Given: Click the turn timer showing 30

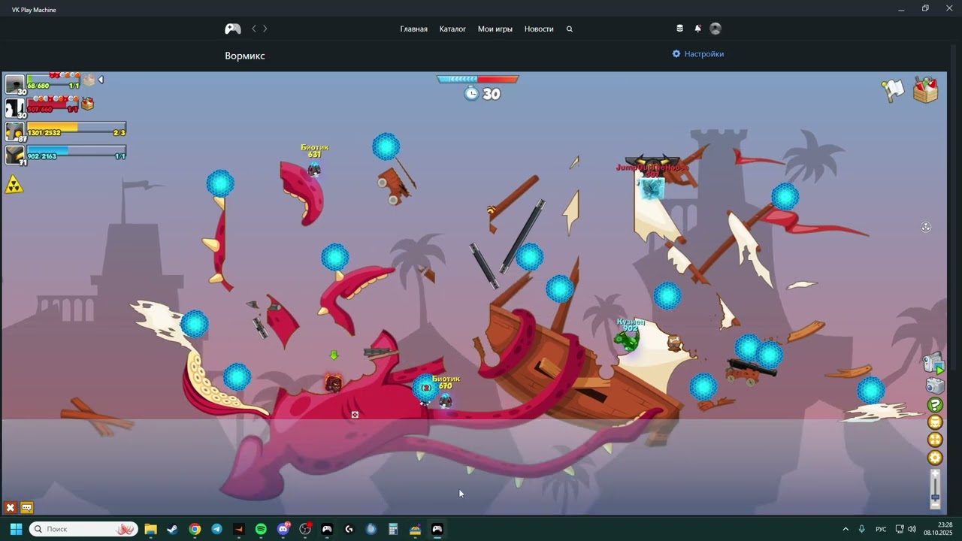Looking at the screenshot, I should click(x=482, y=93).
